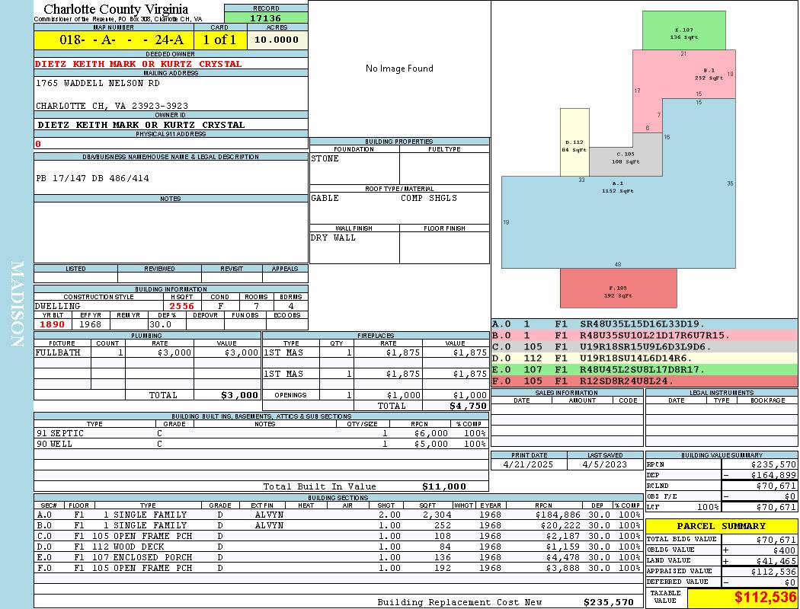This screenshot has height=609, width=800.
Task: Click the taxable value $112,536 field
Action: [742, 598]
